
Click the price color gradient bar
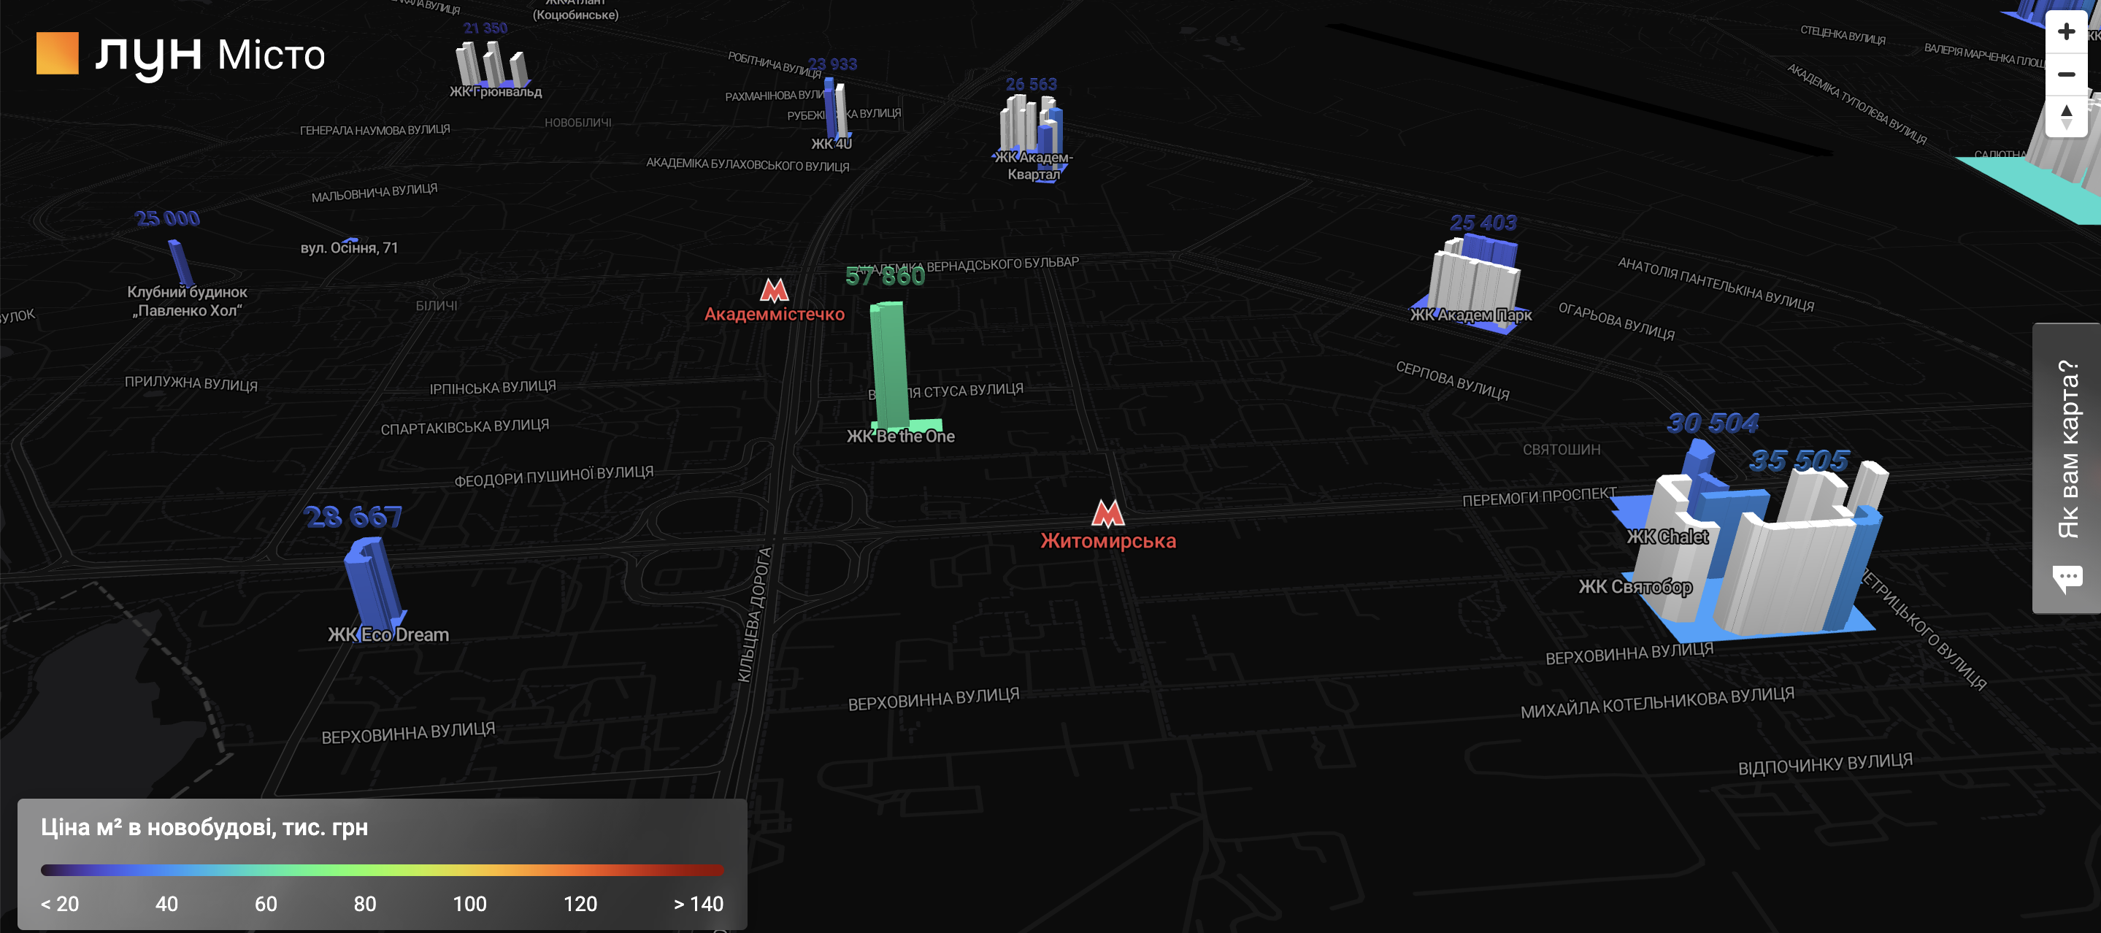pyautogui.click(x=382, y=869)
